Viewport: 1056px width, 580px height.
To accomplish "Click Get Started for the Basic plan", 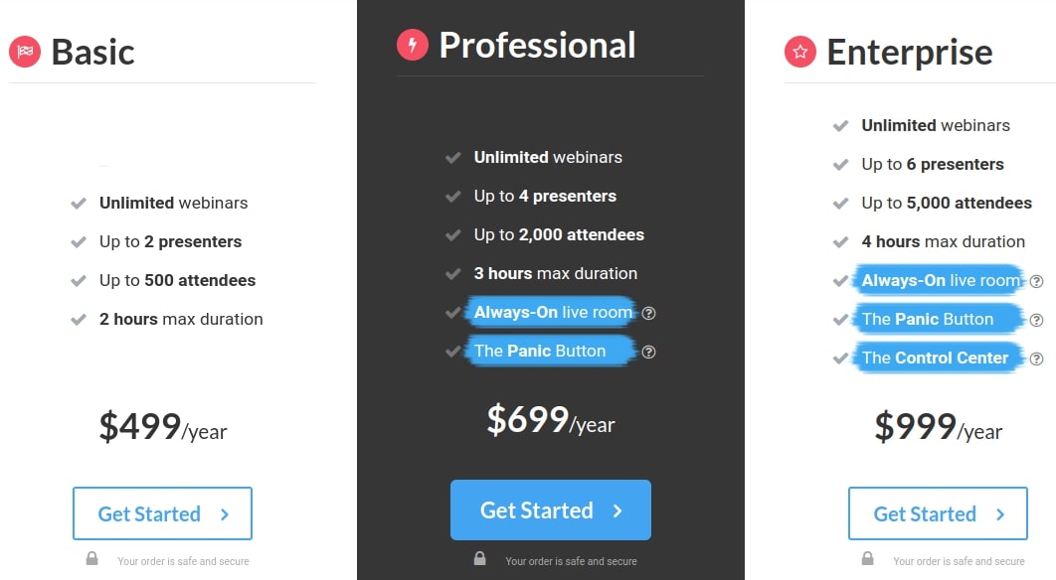I will coord(162,513).
